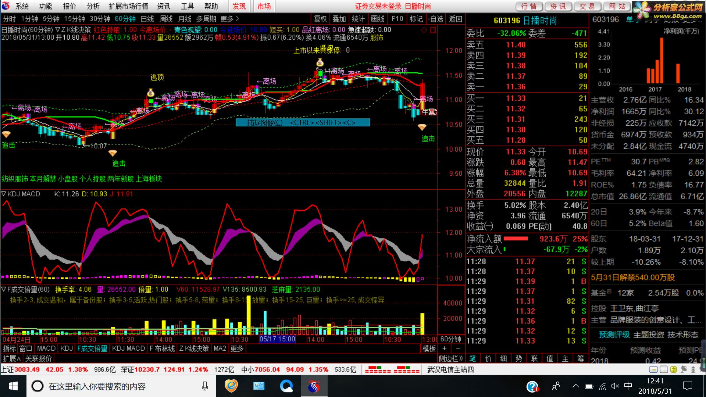
Task: Click the satellite dish status bar icon
Action: 684,369
